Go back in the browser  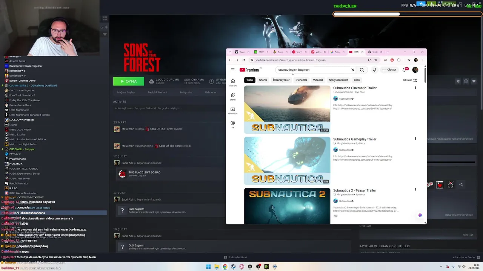tap(230, 60)
